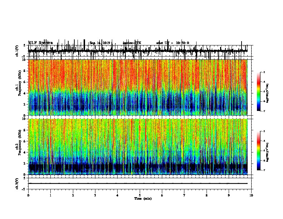The width and height of the screenshot is (283, 219).
Task: Click the '-7' label on ch.1 colorbar
Action: coord(263,111)
